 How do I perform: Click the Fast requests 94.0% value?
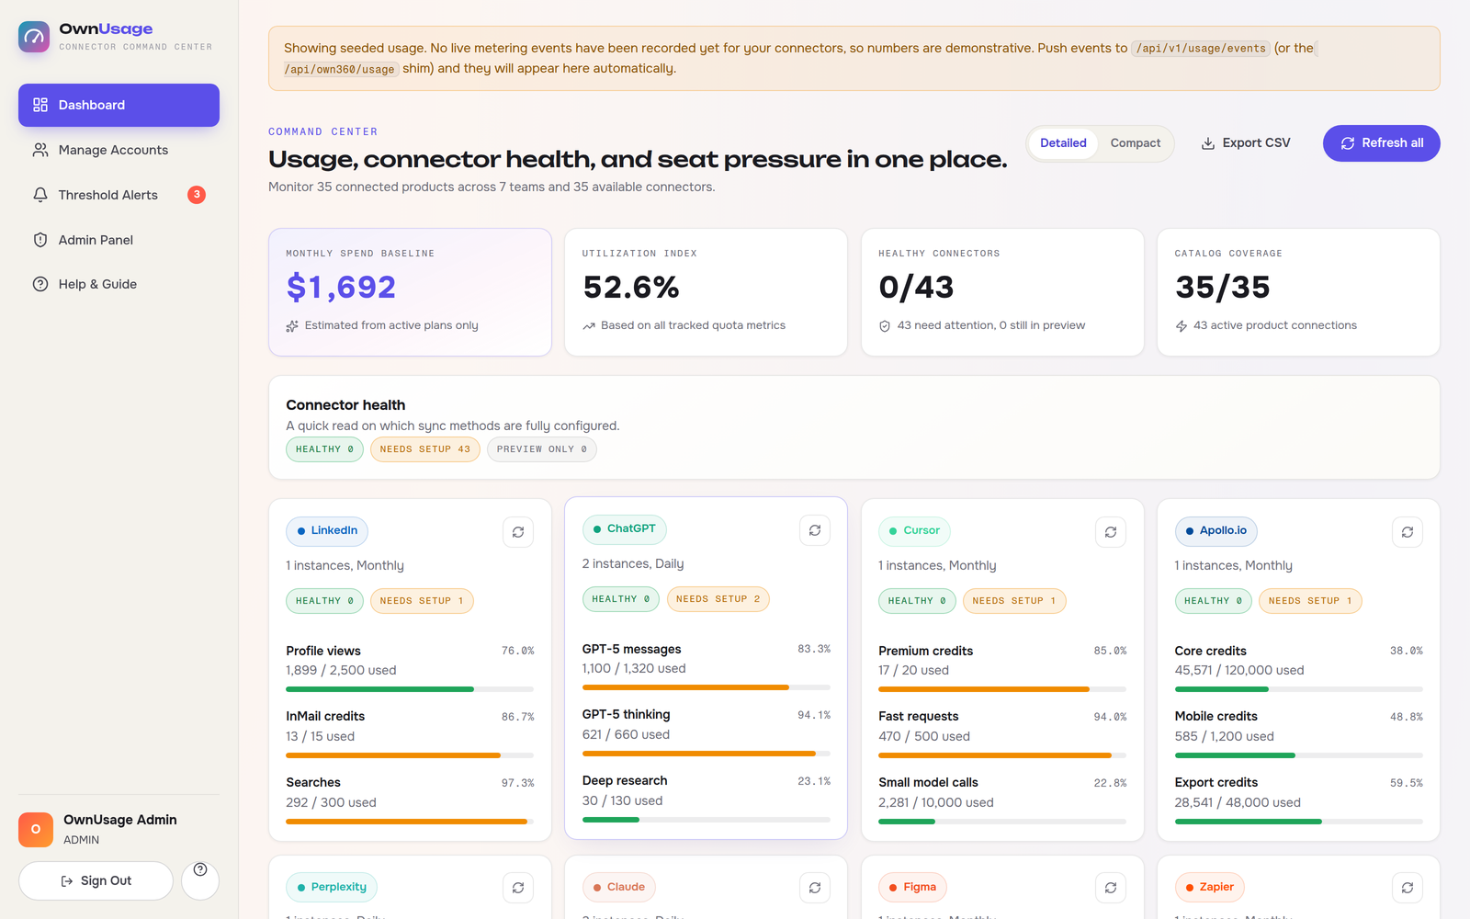click(x=1110, y=717)
